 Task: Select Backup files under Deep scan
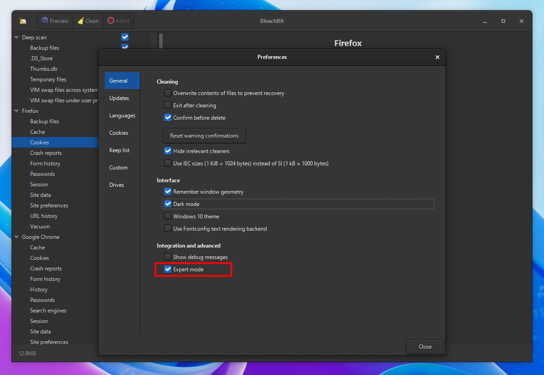44,48
